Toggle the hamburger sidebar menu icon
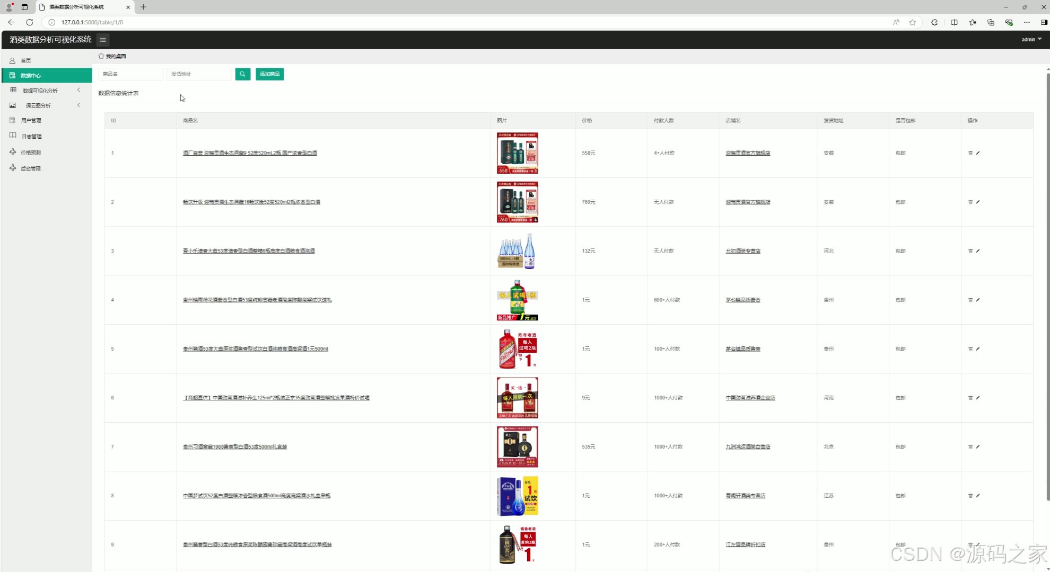This screenshot has height=572, width=1050. click(x=103, y=40)
